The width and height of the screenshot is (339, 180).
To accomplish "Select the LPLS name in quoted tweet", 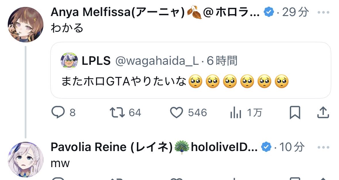I will point(96,61).
